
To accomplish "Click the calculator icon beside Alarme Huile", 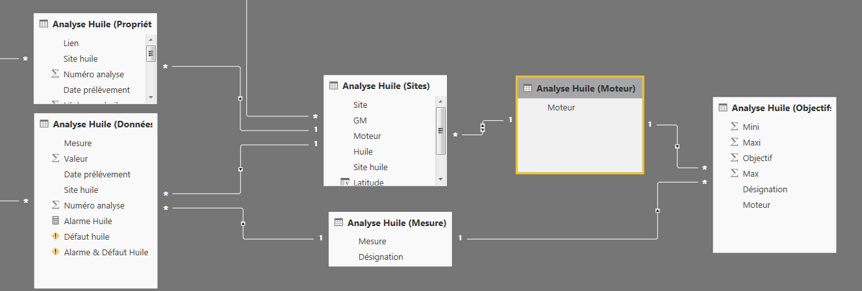I will tap(55, 221).
